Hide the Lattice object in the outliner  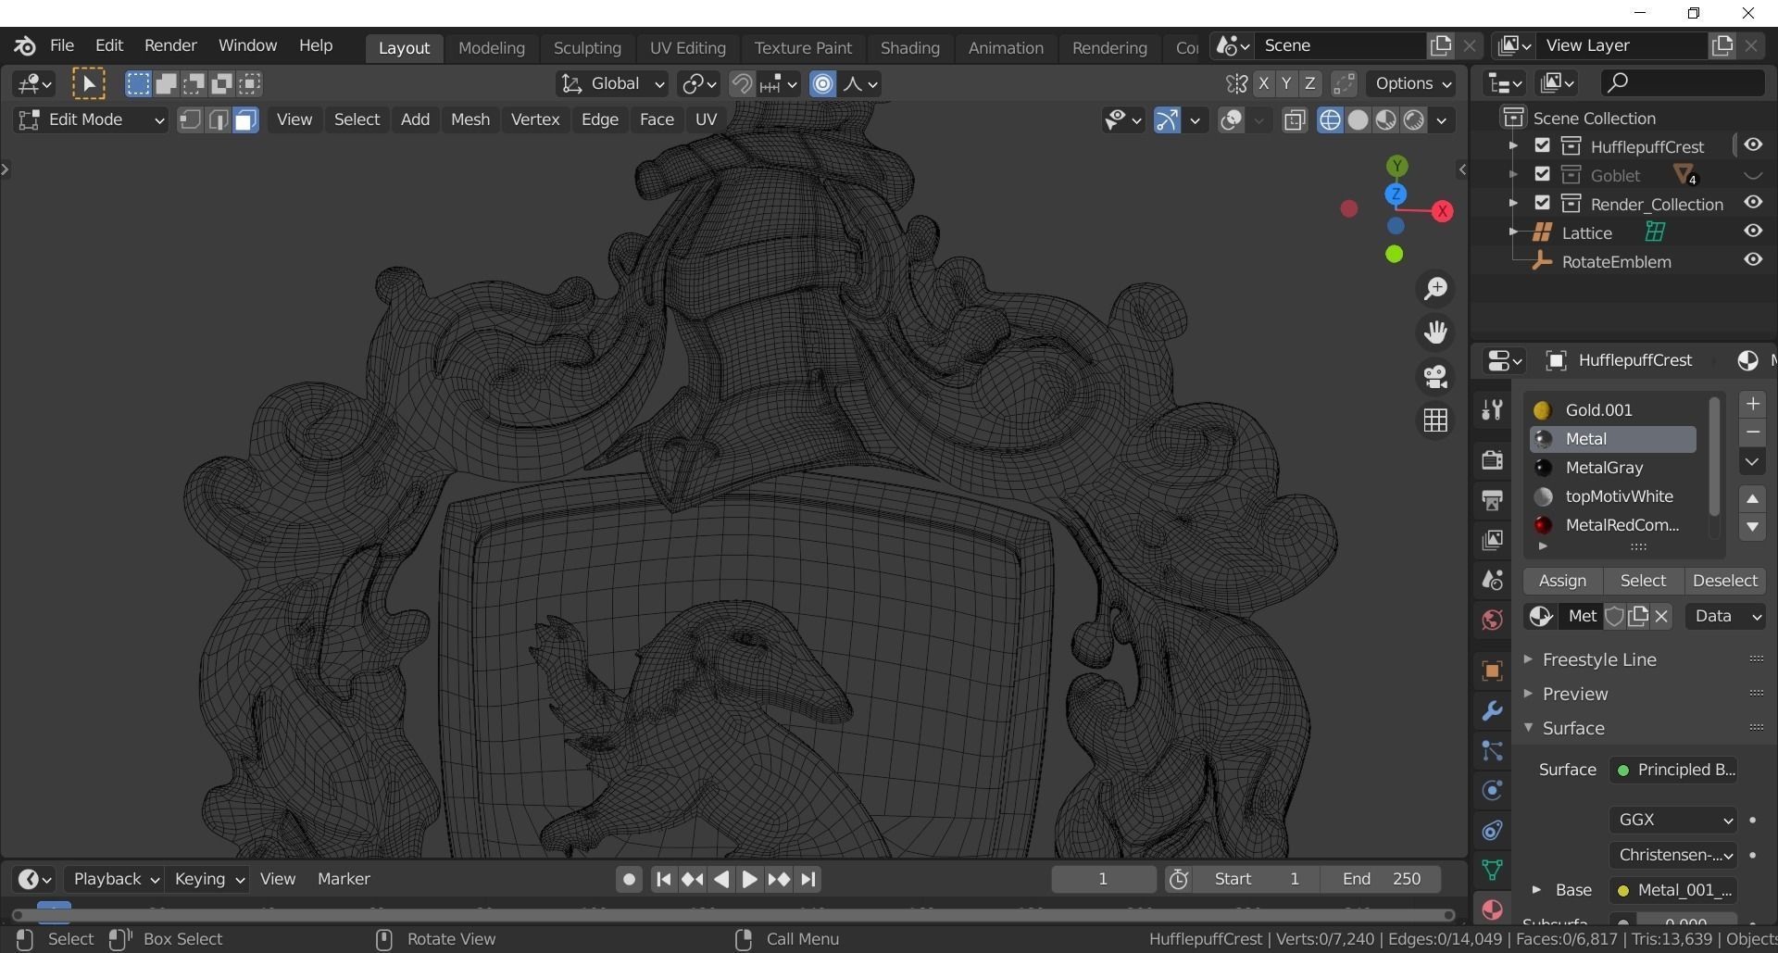1753,232
